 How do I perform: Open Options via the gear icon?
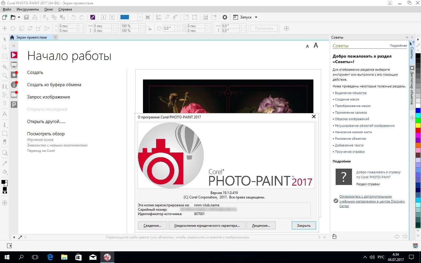(x=225, y=17)
